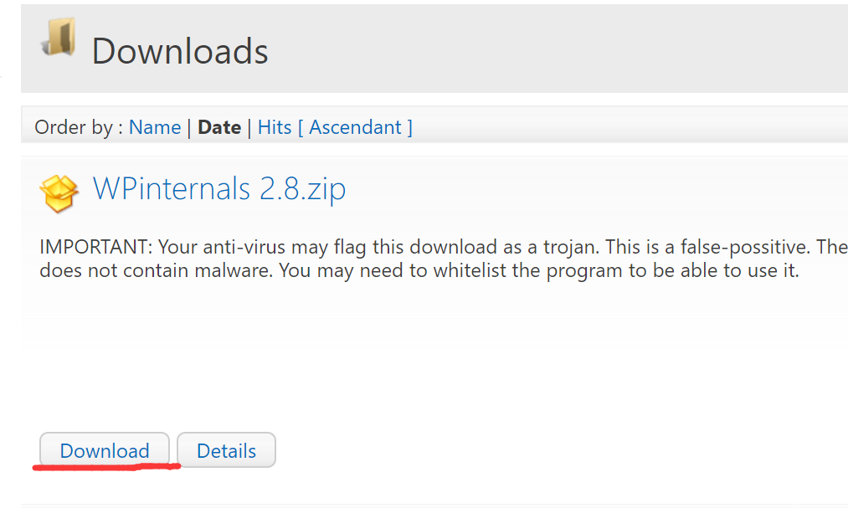Sort downloads by Name

155,127
